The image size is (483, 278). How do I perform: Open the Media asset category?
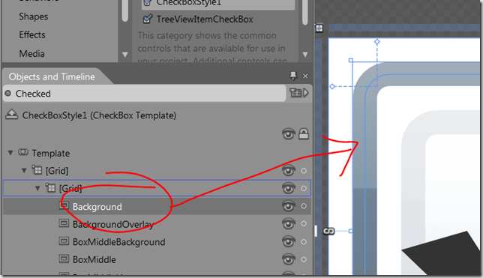tap(31, 53)
